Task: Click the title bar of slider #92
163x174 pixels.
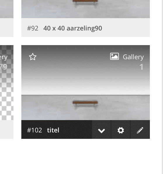Action: pyautogui.click(x=86, y=28)
